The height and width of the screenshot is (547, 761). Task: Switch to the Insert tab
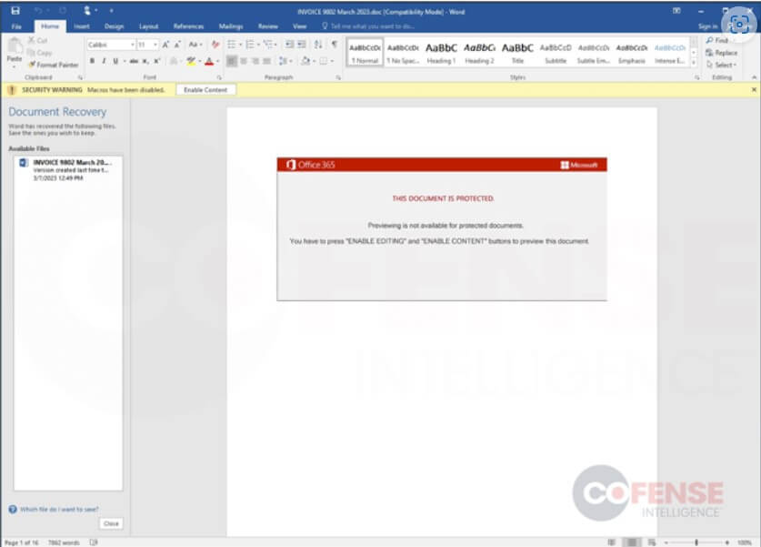(82, 26)
